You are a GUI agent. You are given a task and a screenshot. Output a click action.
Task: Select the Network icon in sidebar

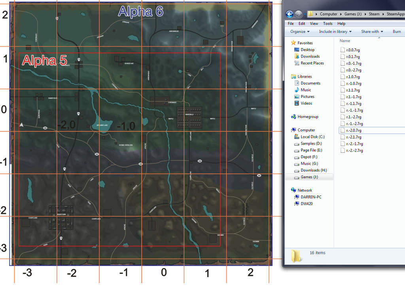[x=293, y=190]
